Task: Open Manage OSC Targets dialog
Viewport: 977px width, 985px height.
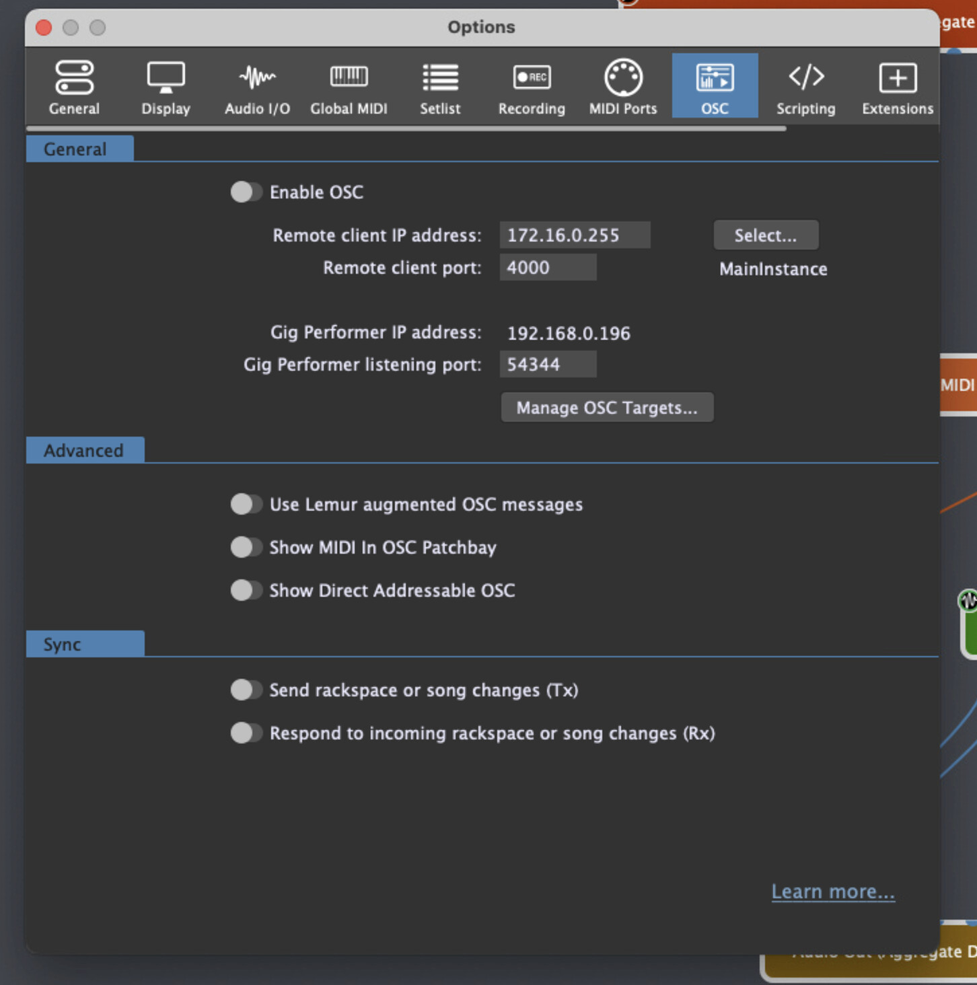Action: click(x=607, y=408)
